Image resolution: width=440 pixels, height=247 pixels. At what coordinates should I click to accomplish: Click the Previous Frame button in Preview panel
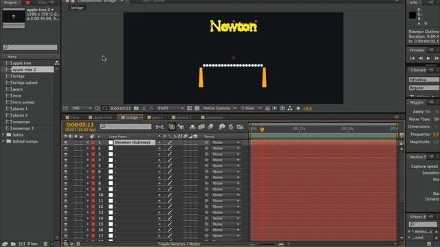pyautogui.click(x=420, y=58)
